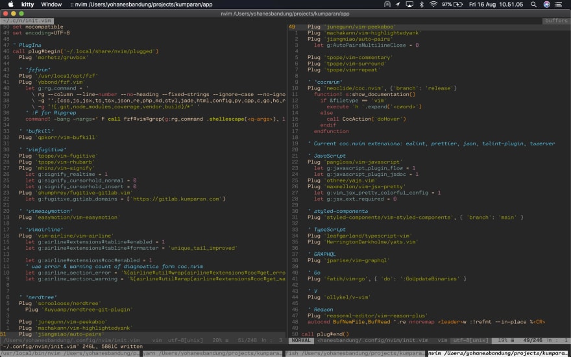571x357 pixels.
Task: Place cursor on Plug 'qpkorr/vim-bufkill'
Action: coord(58,138)
